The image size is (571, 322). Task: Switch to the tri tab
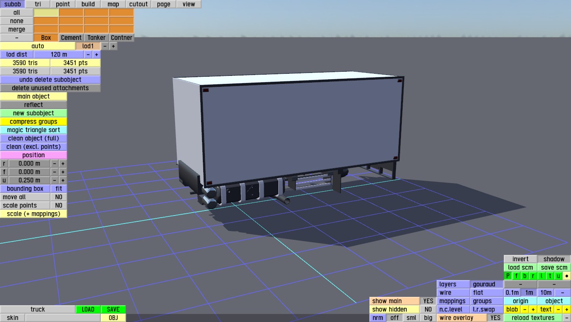pyautogui.click(x=38, y=4)
